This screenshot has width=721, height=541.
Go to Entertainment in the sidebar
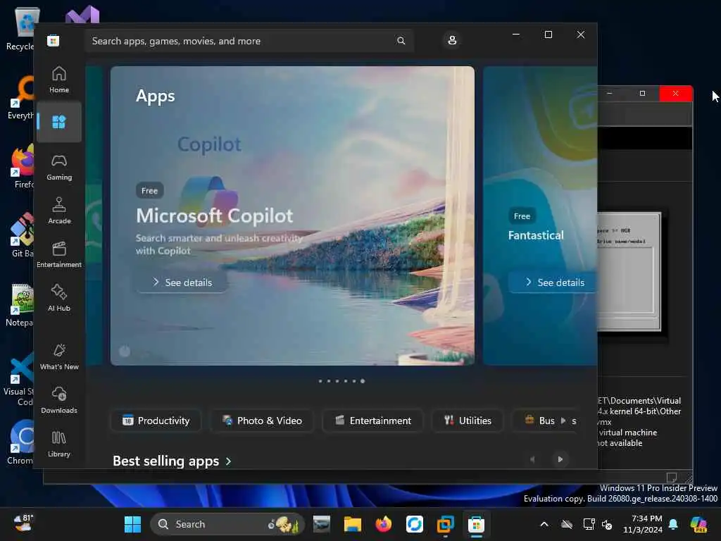pyautogui.click(x=59, y=254)
